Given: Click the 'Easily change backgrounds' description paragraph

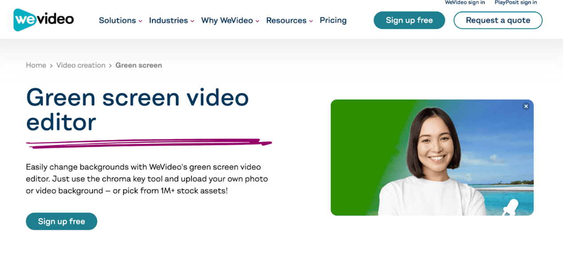Looking at the screenshot, I should (147, 179).
